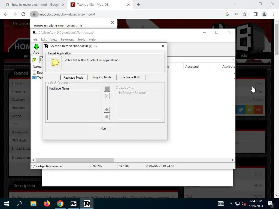Click the network icon in system tray
Viewport: 279px width, 209px height.
237,204
